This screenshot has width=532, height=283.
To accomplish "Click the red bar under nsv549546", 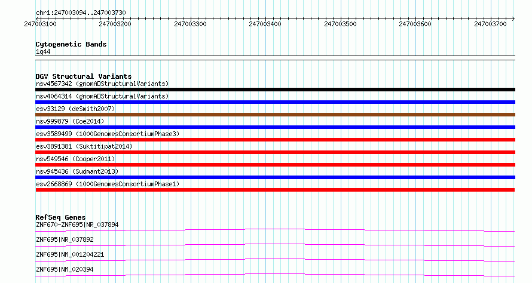I will pos(275,165).
